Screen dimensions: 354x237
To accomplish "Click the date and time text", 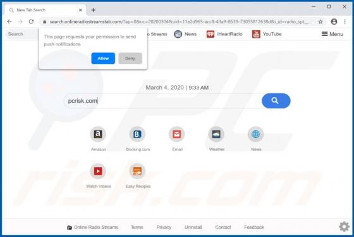I will [x=177, y=88].
